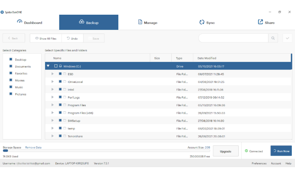Check the Windows (C:) drive checkbox
The height and width of the screenshot is (177, 295).
click(56, 66)
